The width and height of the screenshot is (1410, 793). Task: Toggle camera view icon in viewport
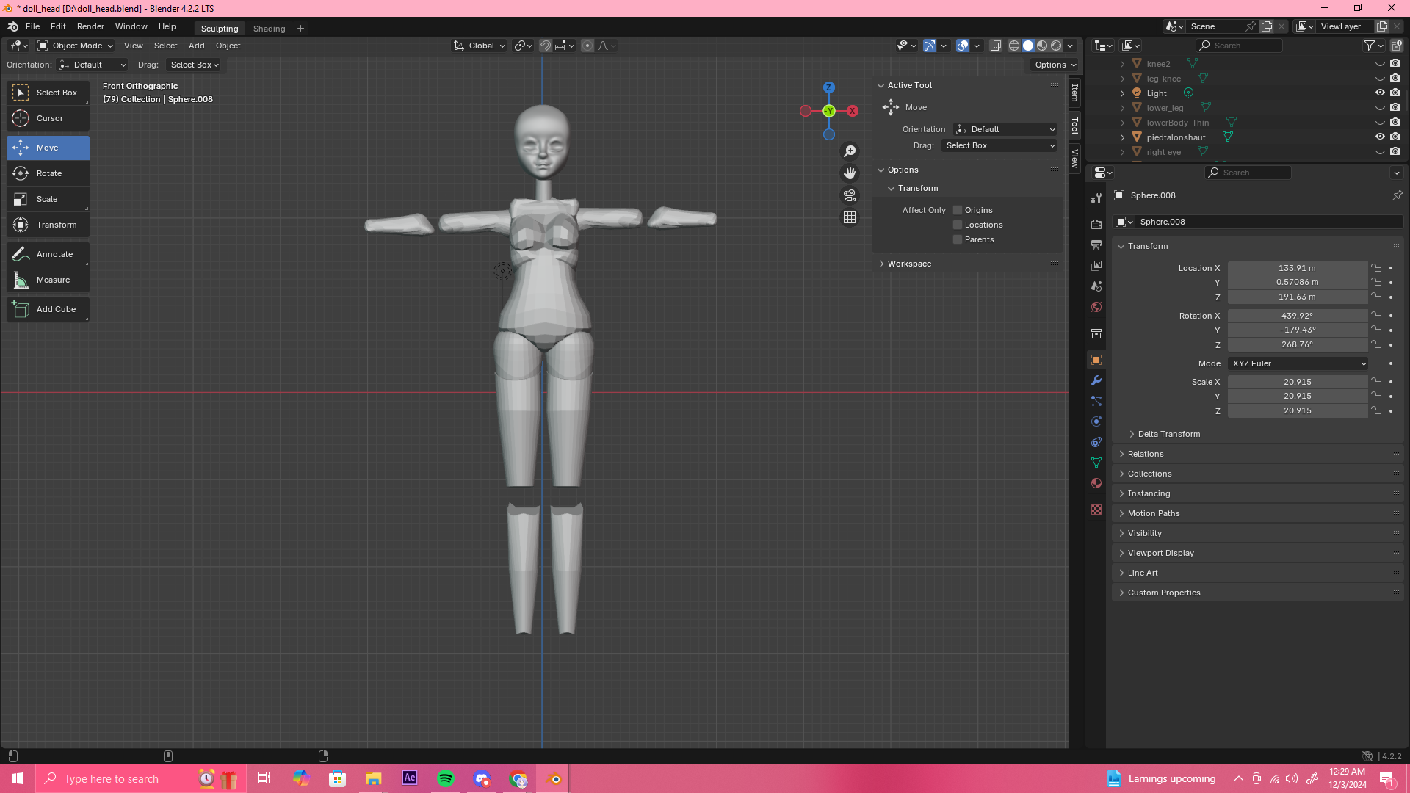point(850,195)
